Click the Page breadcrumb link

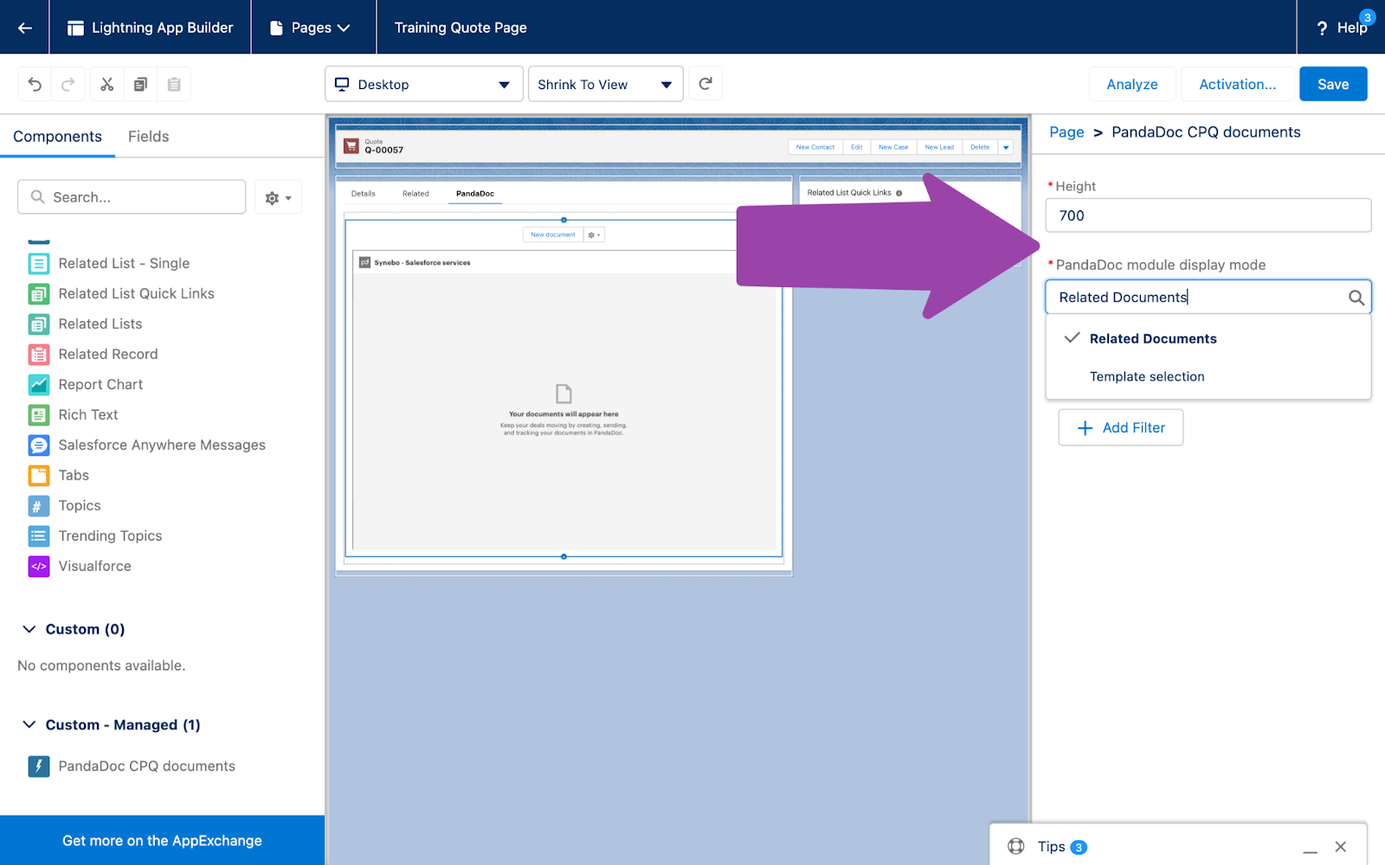coord(1066,131)
